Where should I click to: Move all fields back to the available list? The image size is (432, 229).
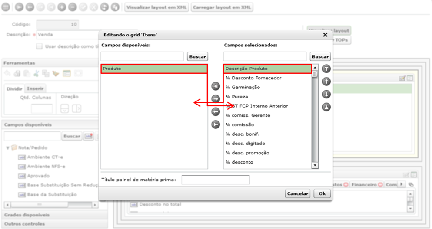[x=216, y=124]
